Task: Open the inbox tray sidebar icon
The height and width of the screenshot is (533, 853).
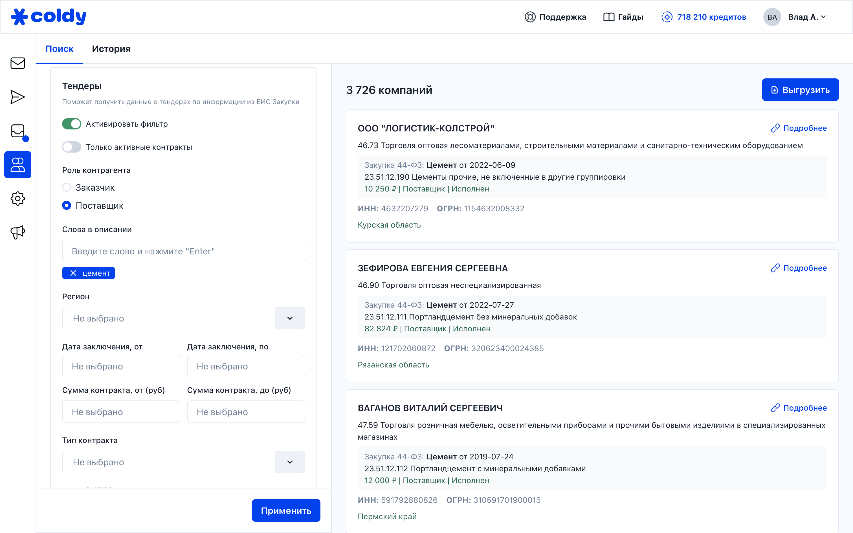Action: coord(17,131)
